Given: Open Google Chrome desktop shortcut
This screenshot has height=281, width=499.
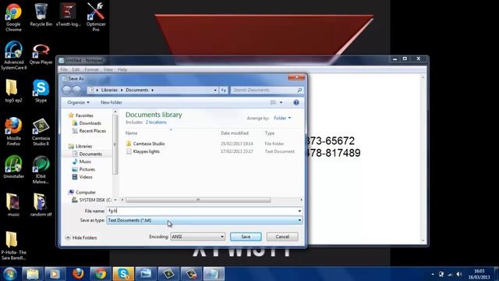Looking at the screenshot, I should (13, 17).
